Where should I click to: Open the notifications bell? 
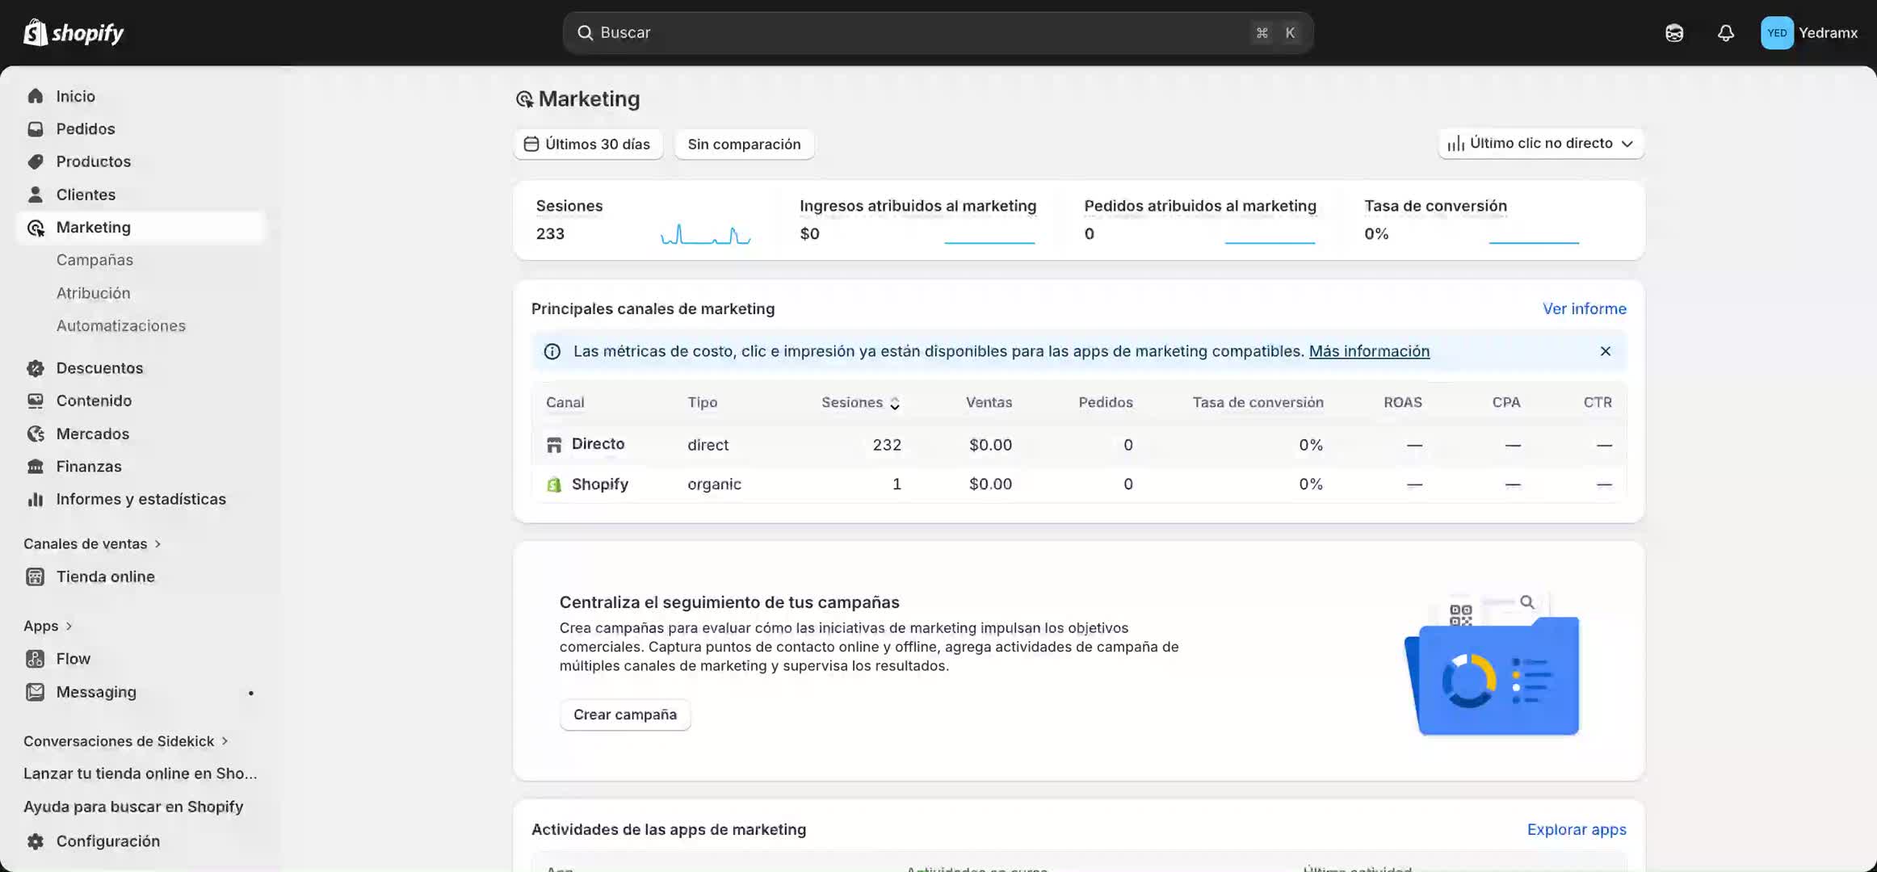(x=1726, y=33)
